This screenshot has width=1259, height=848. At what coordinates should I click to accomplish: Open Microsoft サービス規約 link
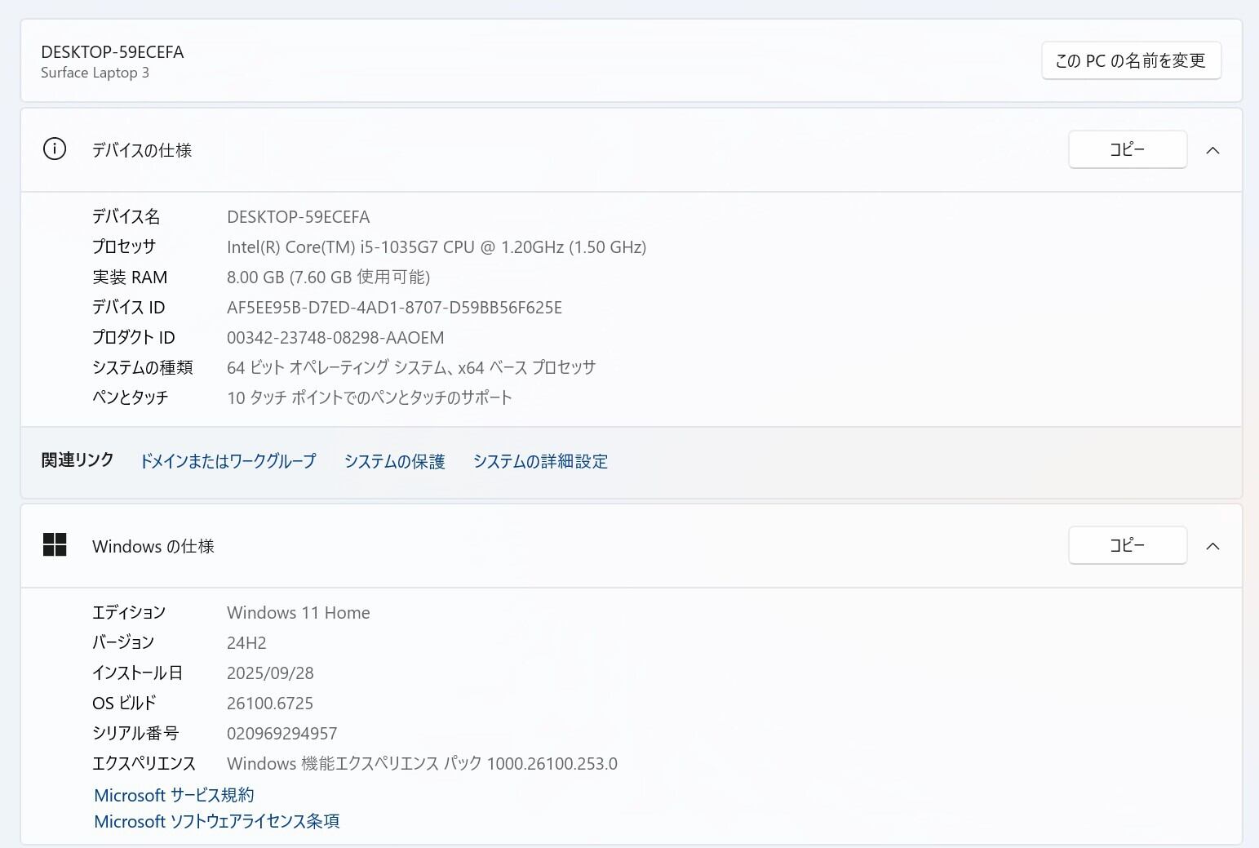[174, 795]
